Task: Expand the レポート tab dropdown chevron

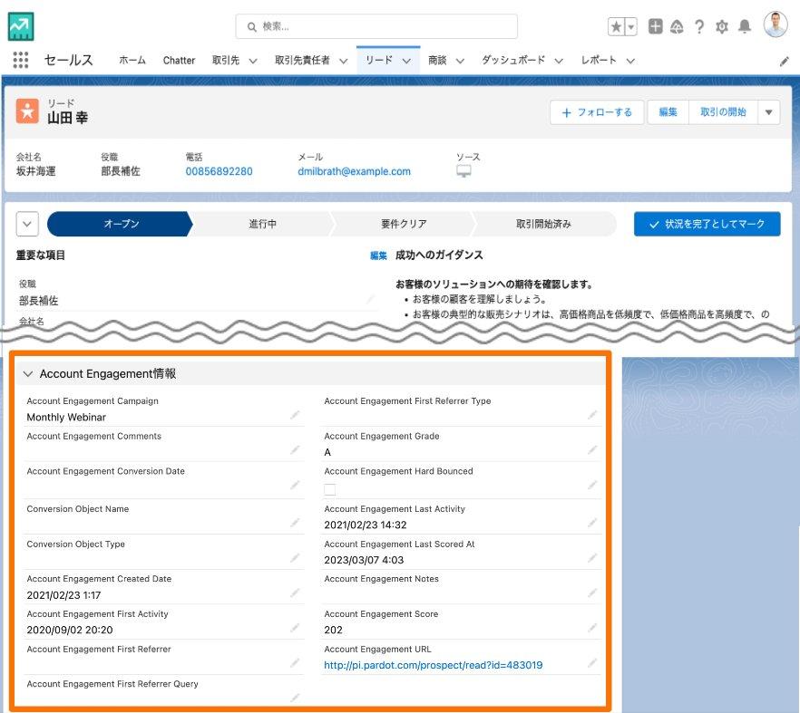Action: 630,62
